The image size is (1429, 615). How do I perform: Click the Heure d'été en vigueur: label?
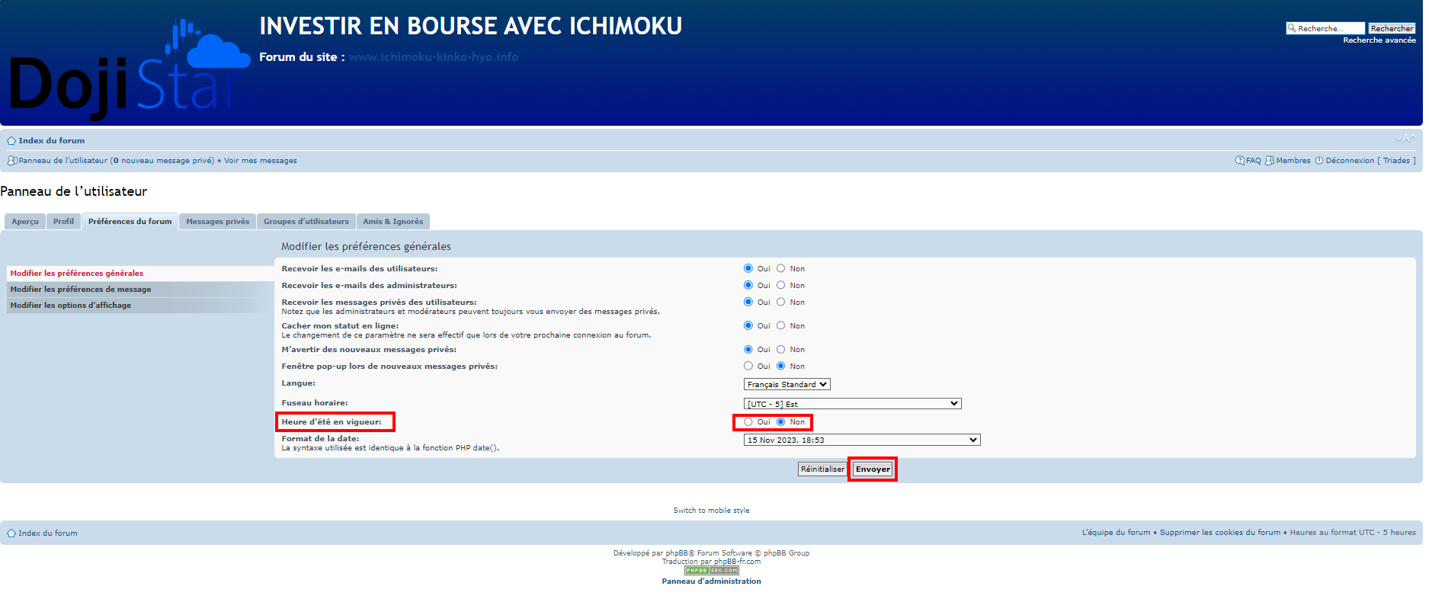332,422
